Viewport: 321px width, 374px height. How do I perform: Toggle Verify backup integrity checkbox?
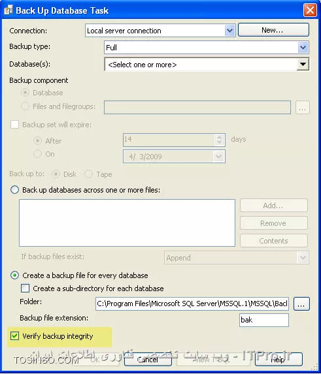(x=14, y=336)
